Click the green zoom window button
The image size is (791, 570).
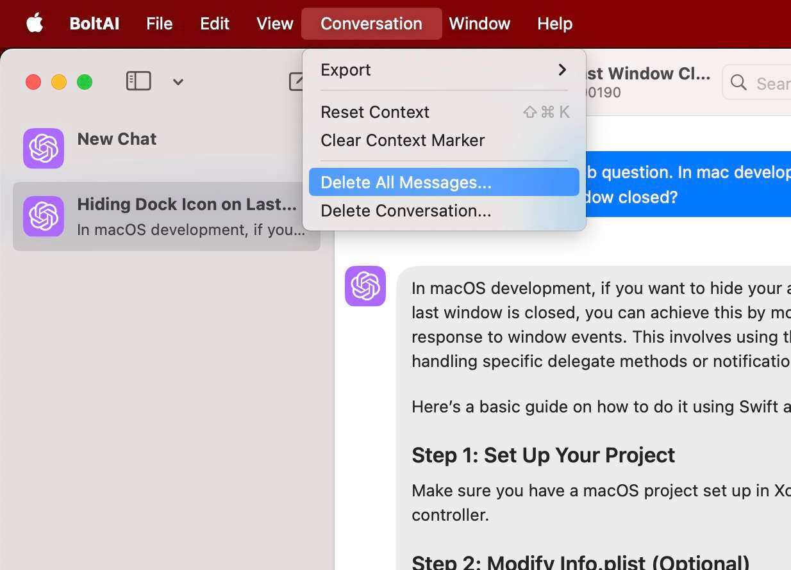pos(85,82)
